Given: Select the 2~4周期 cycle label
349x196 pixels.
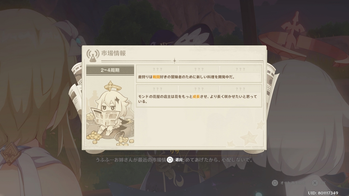Looking at the screenshot, I should [110, 70].
